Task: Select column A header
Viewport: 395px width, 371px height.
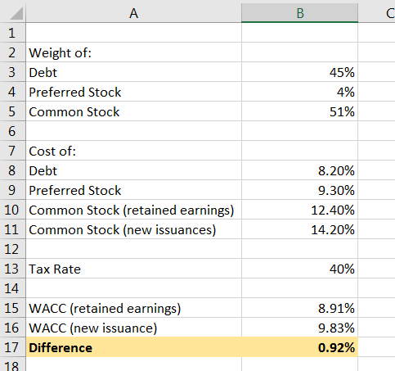Action: 133,13
